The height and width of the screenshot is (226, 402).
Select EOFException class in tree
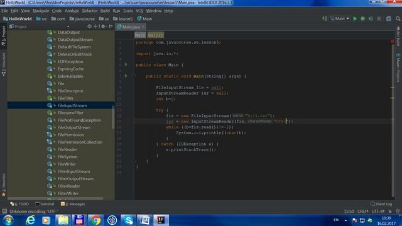click(x=70, y=62)
